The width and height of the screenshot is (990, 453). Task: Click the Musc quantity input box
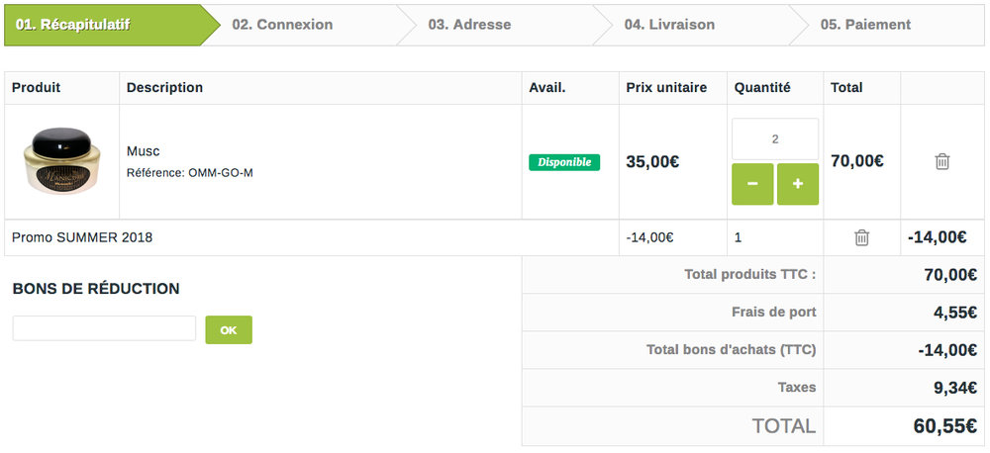pos(775,139)
